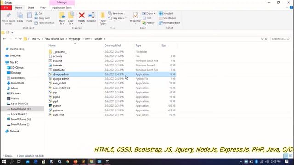Expand address bar history dropdown
The height and width of the screenshot is (165, 294).
[262, 39]
